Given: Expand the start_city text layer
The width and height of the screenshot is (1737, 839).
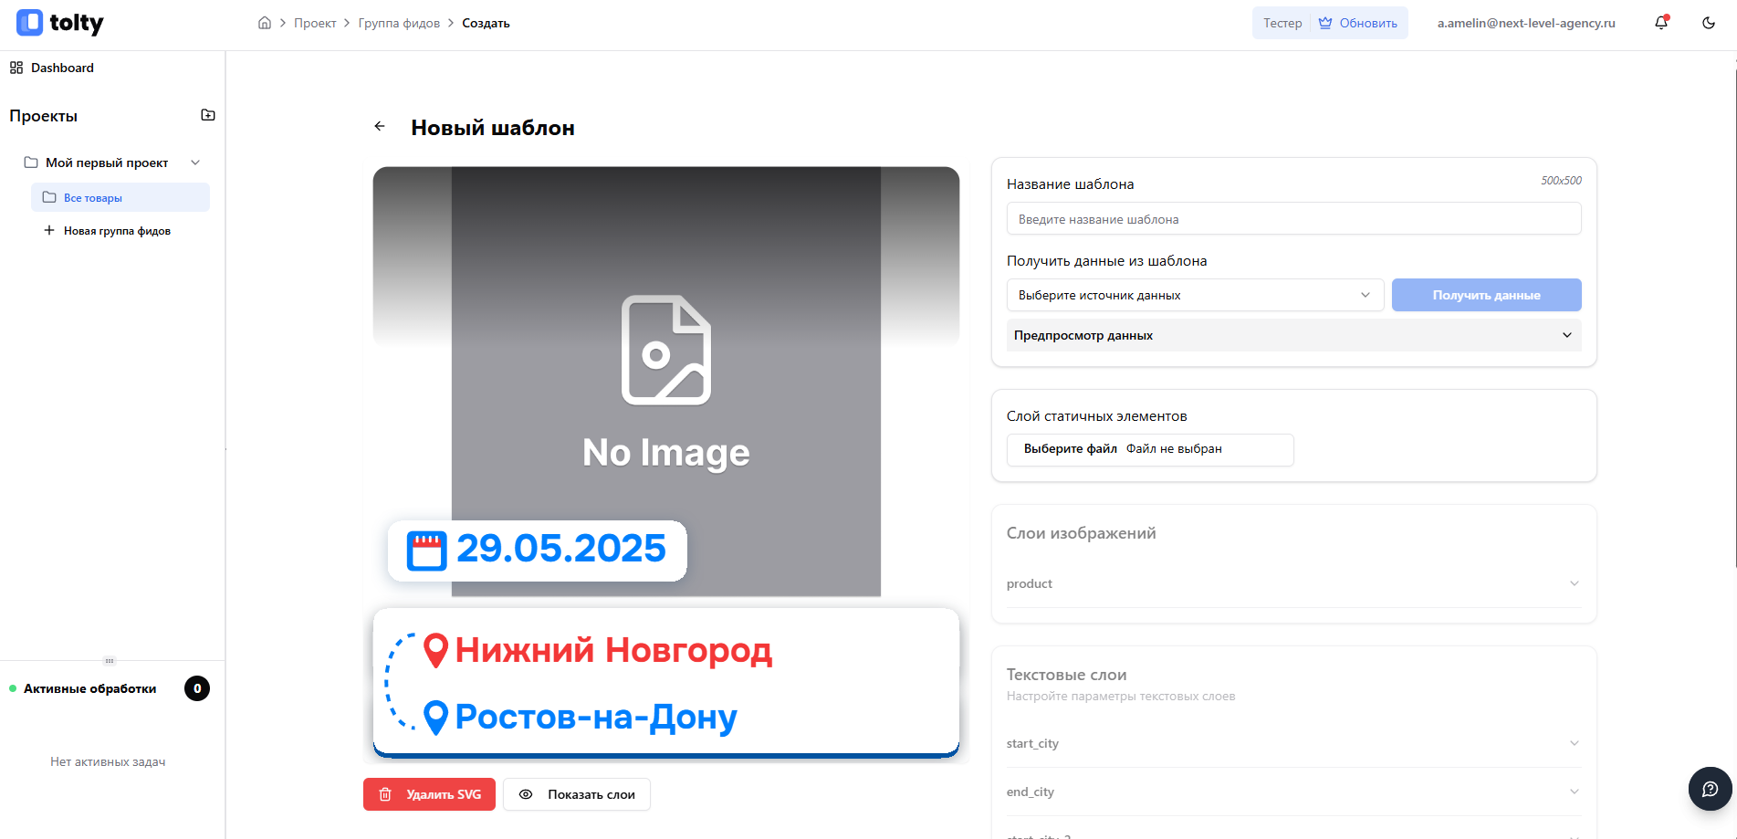Looking at the screenshot, I should pos(1293,743).
